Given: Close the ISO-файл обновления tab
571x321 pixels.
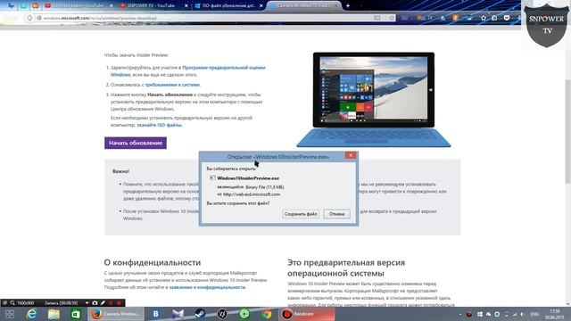Looking at the screenshot, I should (x=261, y=6).
